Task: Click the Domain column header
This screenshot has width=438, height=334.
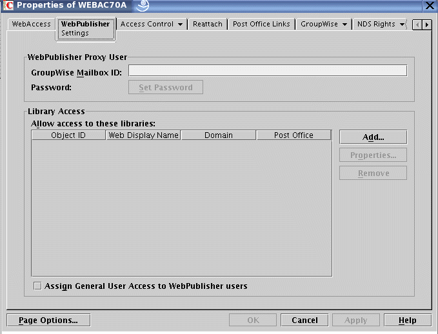Action: click(x=219, y=135)
